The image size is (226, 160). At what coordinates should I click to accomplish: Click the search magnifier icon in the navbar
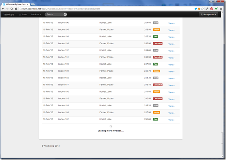tap(65, 14)
